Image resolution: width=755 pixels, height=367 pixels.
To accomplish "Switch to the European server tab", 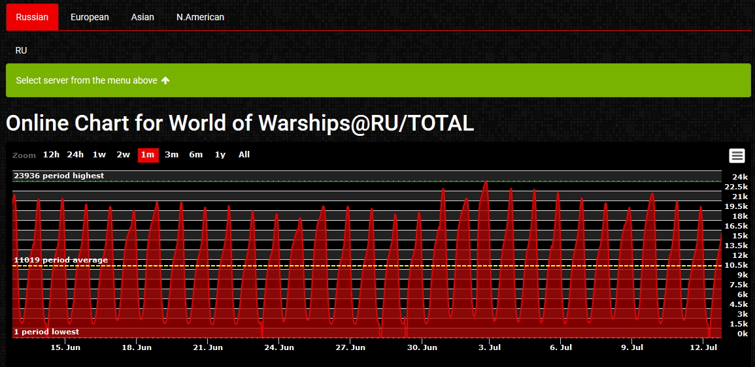I will click(90, 17).
